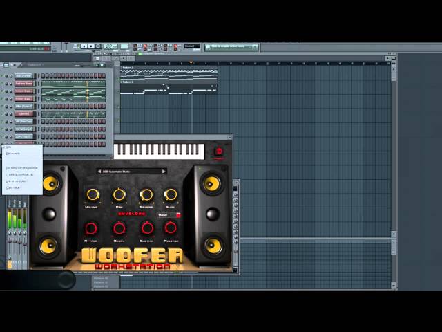Open the Woofer preset name selector
This screenshot has width=442, height=332.
point(131,172)
